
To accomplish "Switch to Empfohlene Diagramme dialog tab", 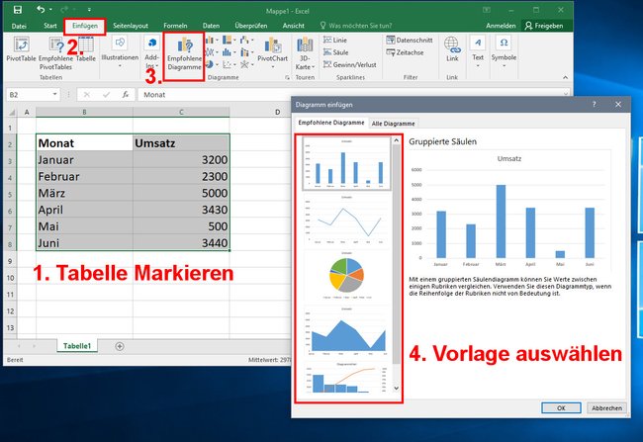I will point(331,123).
